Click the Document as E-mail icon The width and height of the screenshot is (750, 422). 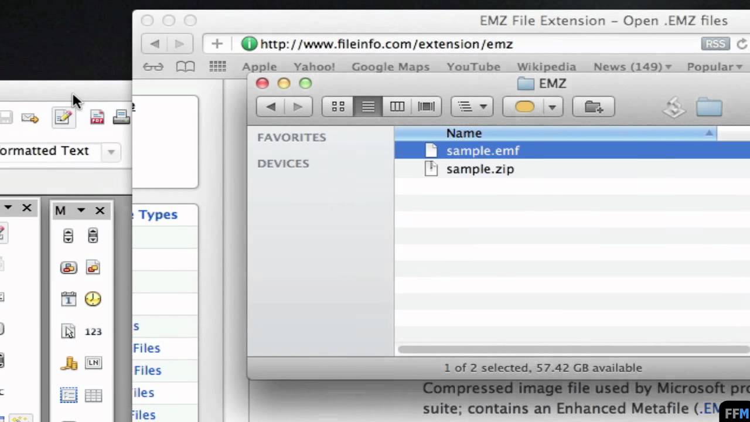[x=30, y=118]
